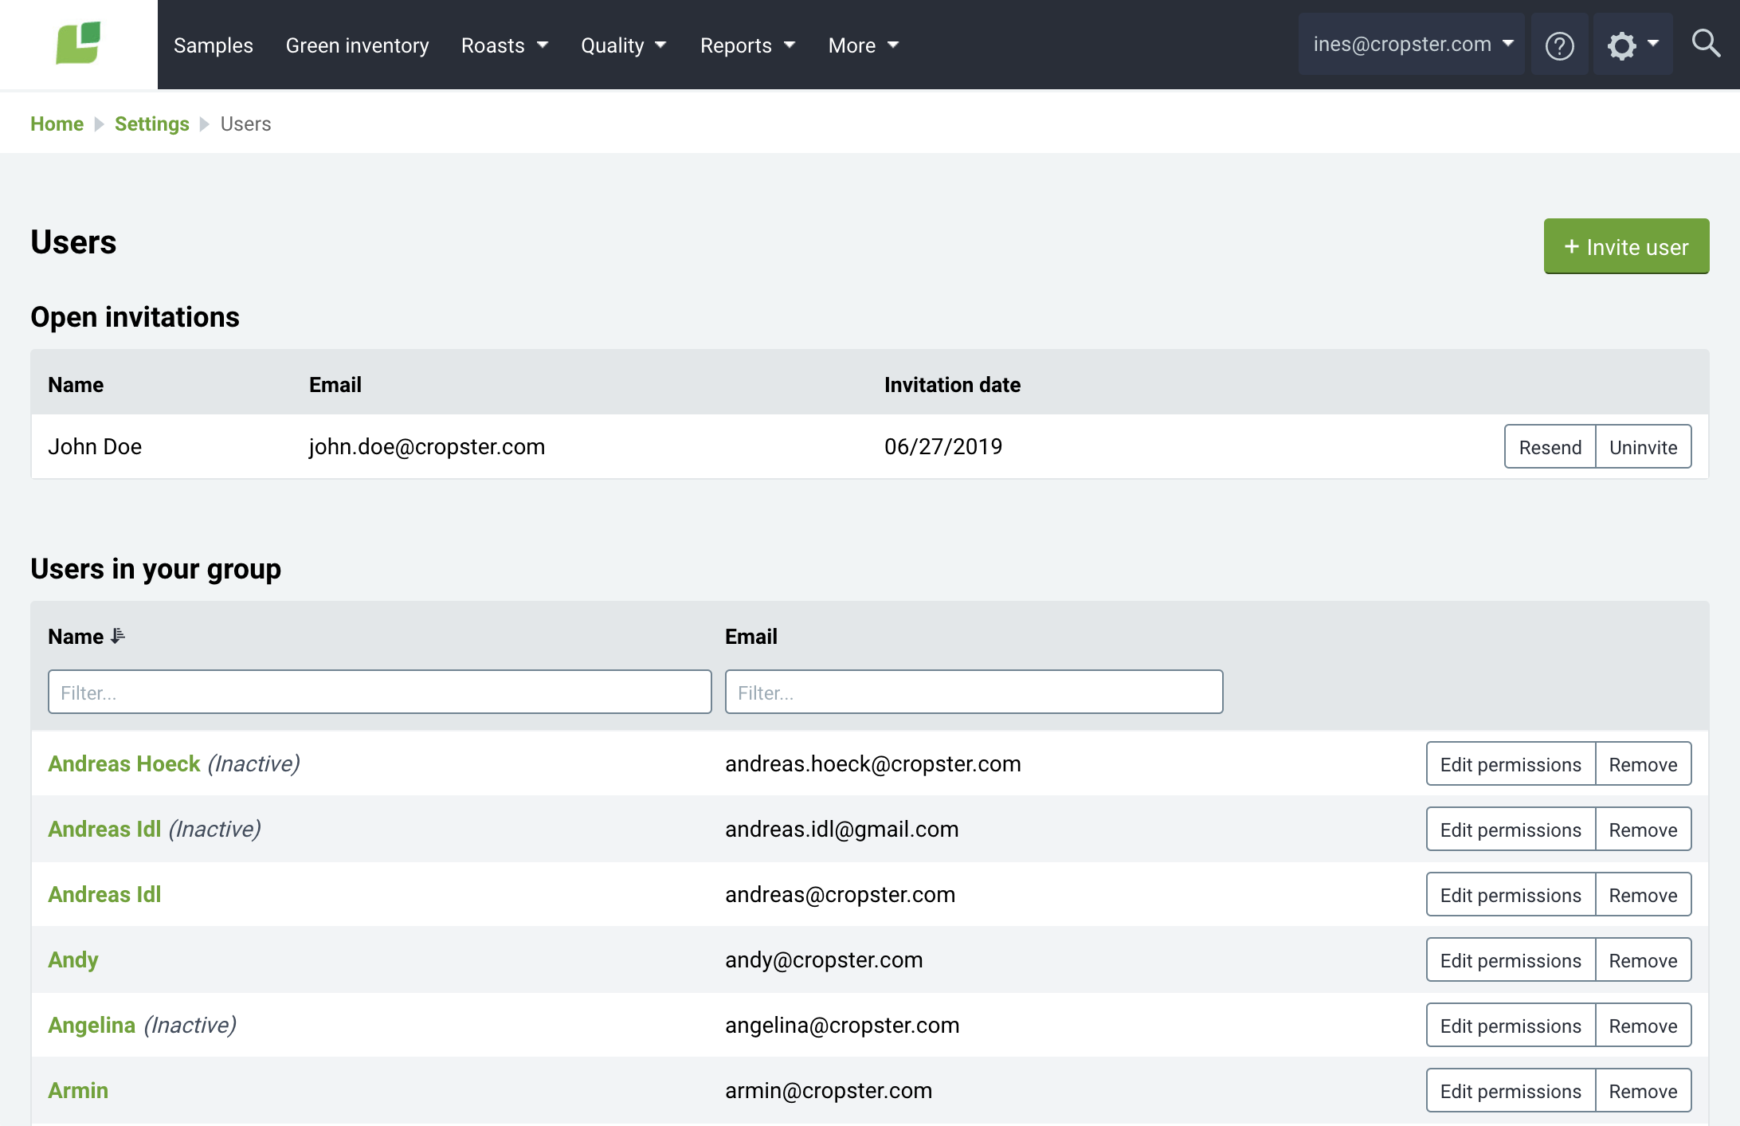The image size is (1740, 1126).
Task: Focus the Name filter field
Action: pyautogui.click(x=380, y=692)
